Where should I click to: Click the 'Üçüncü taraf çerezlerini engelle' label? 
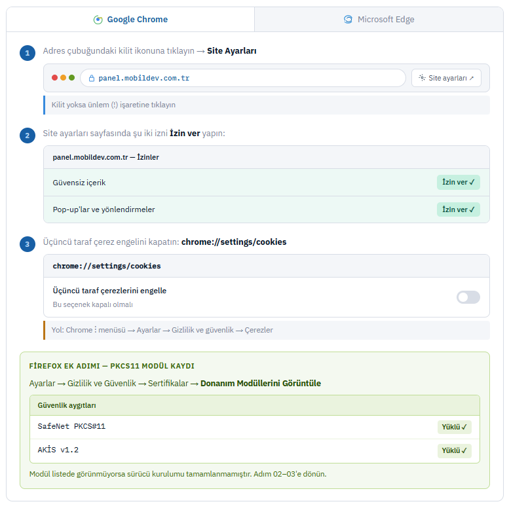click(x=109, y=291)
